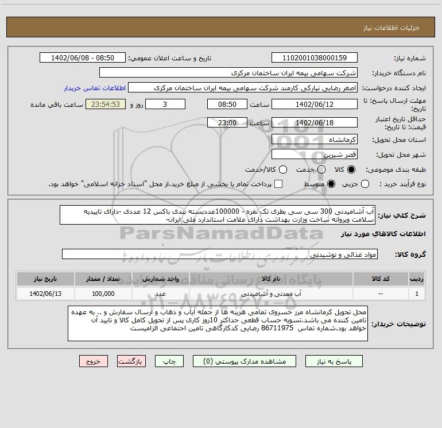
Task: Click the general need description text box
Action: 218,215
